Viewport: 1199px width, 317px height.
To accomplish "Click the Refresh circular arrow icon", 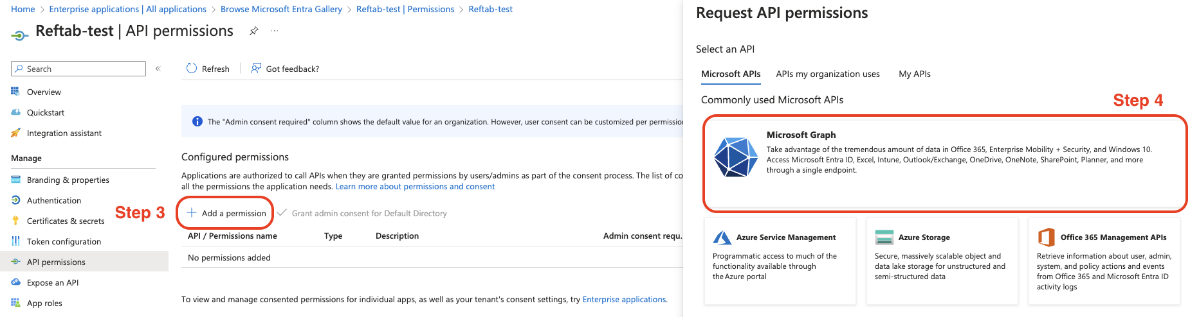I will [192, 68].
